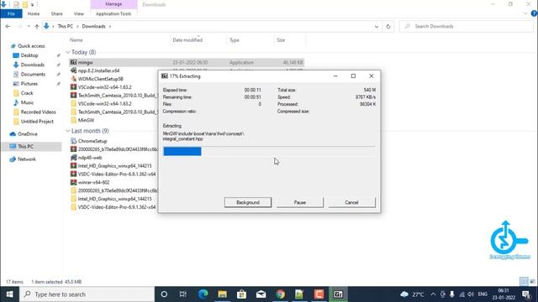
Task: Select Quick access in navigation pane
Action: coord(31,46)
